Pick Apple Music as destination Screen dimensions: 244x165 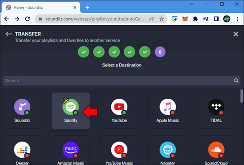point(168,111)
